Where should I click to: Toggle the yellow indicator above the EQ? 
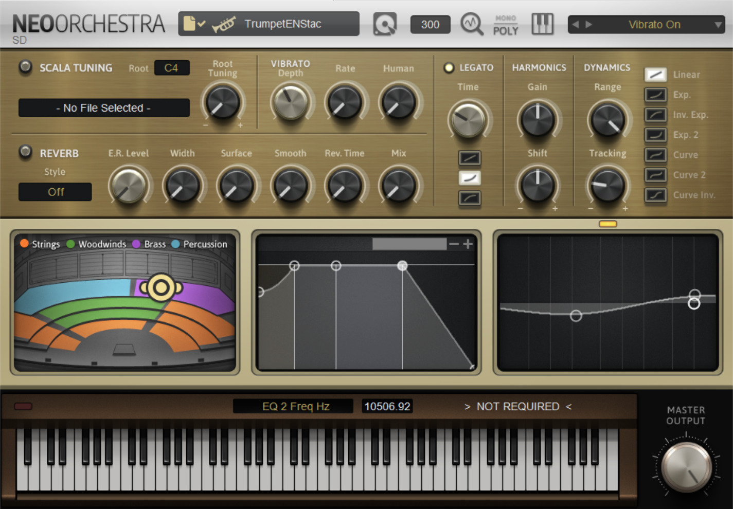(607, 224)
